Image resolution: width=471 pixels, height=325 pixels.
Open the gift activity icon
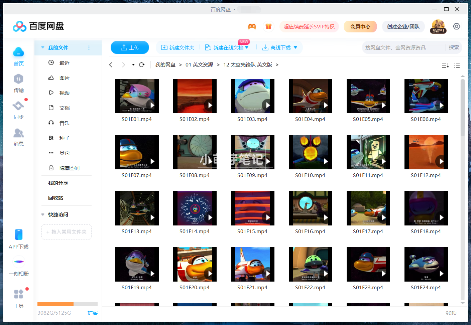pos(268,26)
